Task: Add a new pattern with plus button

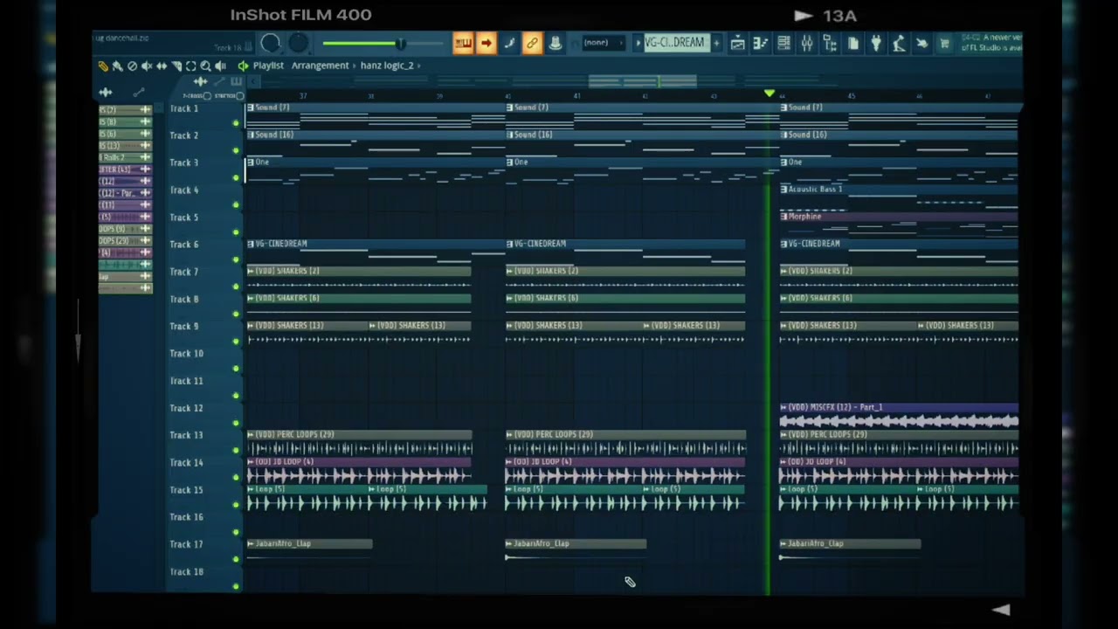Action: pyautogui.click(x=716, y=43)
